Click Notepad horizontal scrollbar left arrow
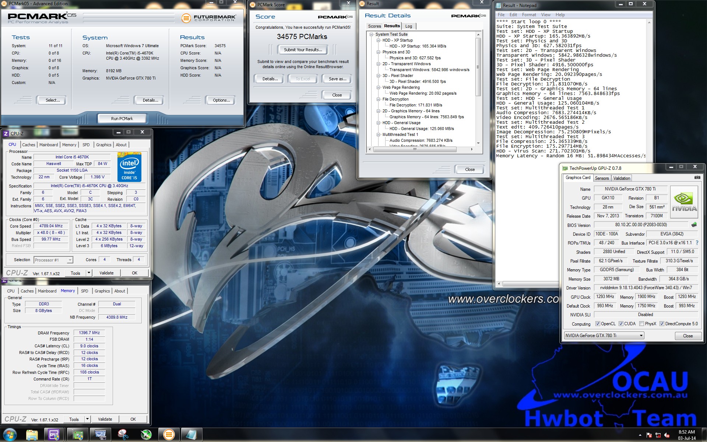707x442 pixels. click(x=499, y=284)
